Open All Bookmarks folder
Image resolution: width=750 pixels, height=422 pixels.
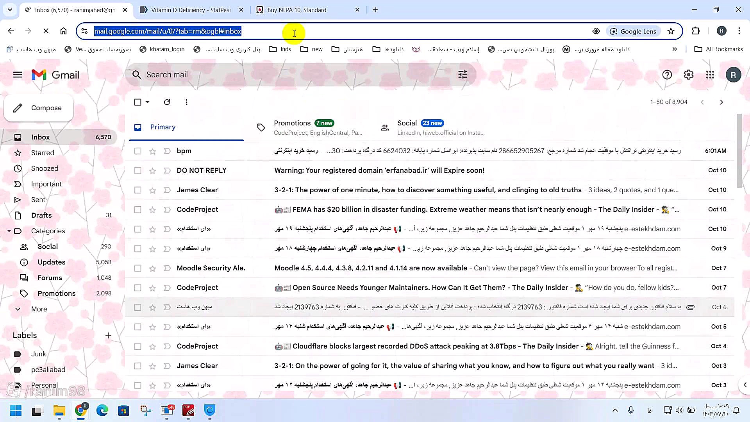click(718, 49)
